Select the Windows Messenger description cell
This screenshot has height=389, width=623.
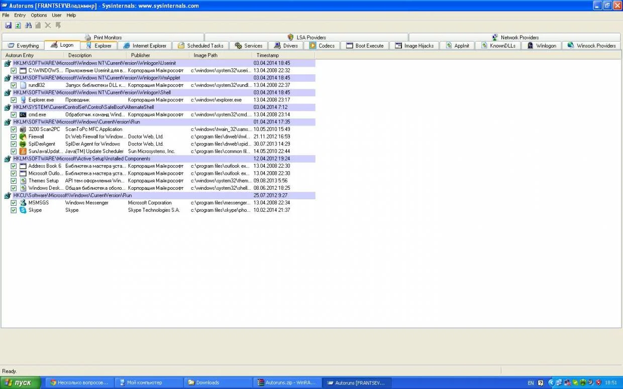pyautogui.click(x=87, y=203)
